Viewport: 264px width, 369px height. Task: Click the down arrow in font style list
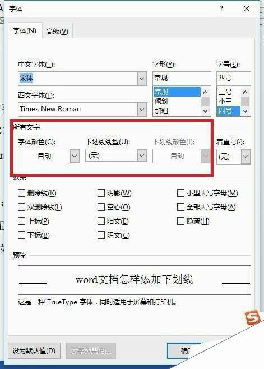click(x=205, y=111)
